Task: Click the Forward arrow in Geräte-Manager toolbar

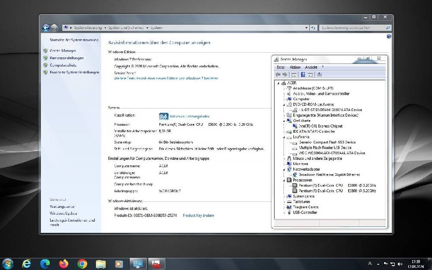Action: pyautogui.click(x=285, y=75)
